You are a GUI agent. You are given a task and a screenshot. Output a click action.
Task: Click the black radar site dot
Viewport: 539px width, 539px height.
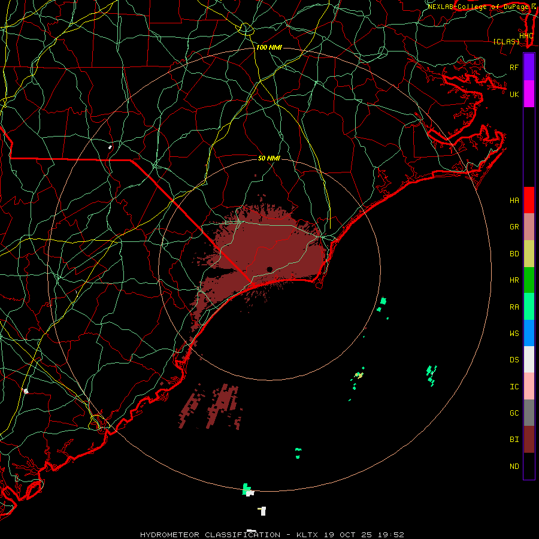[x=269, y=269]
